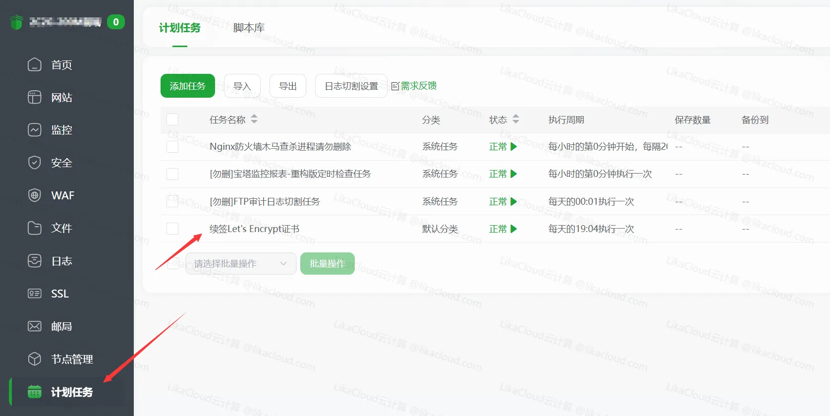
Task: Click 默认分类 category cell
Action: tap(440, 229)
